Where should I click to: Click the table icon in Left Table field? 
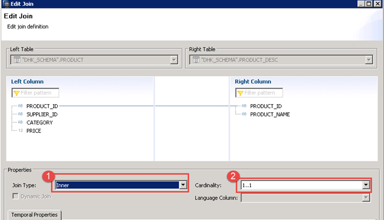pos(17,60)
